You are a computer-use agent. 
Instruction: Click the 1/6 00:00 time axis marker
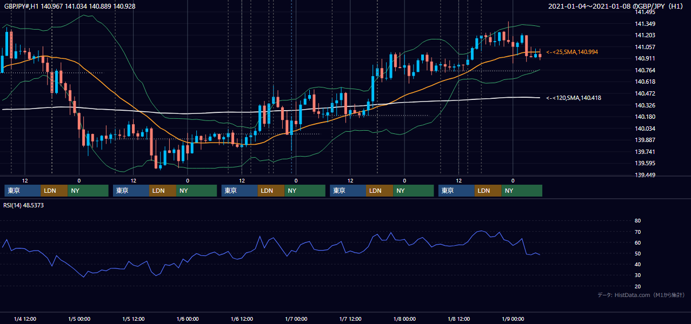[x=188, y=319]
